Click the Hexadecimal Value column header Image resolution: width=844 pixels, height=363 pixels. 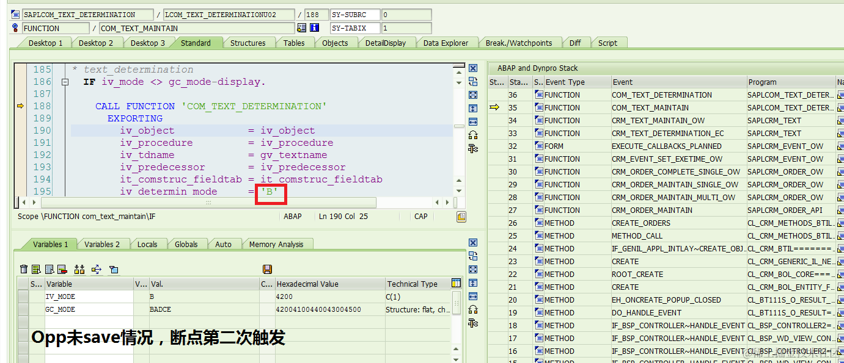coord(330,284)
